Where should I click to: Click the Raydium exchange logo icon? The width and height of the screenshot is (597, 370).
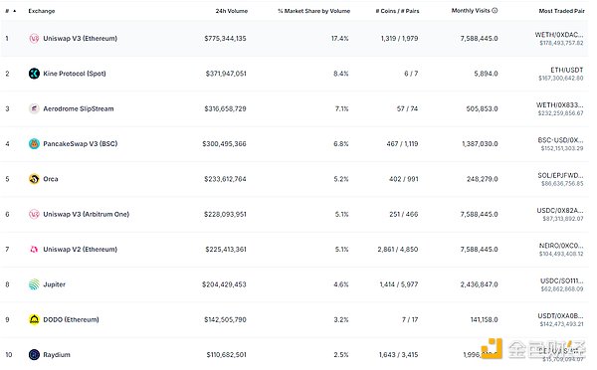pyautogui.click(x=34, y=355)
